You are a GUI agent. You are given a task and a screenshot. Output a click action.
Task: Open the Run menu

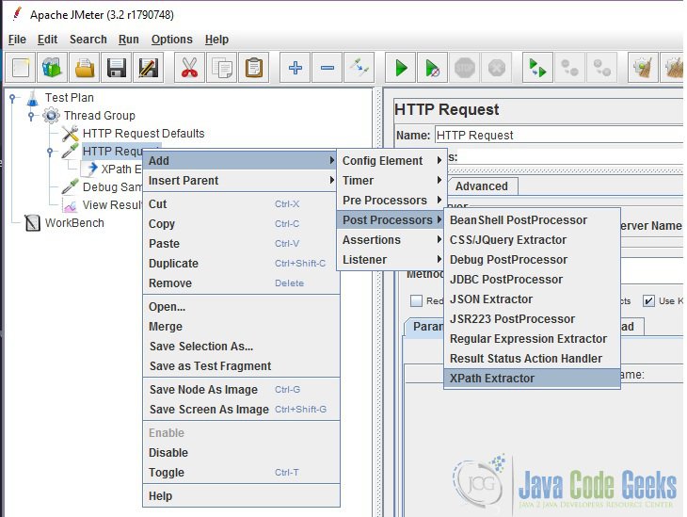[128, 40]
